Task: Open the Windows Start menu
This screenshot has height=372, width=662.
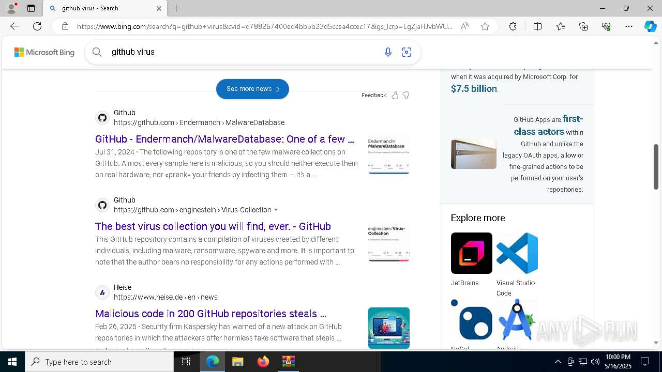Action: [12, 362]
